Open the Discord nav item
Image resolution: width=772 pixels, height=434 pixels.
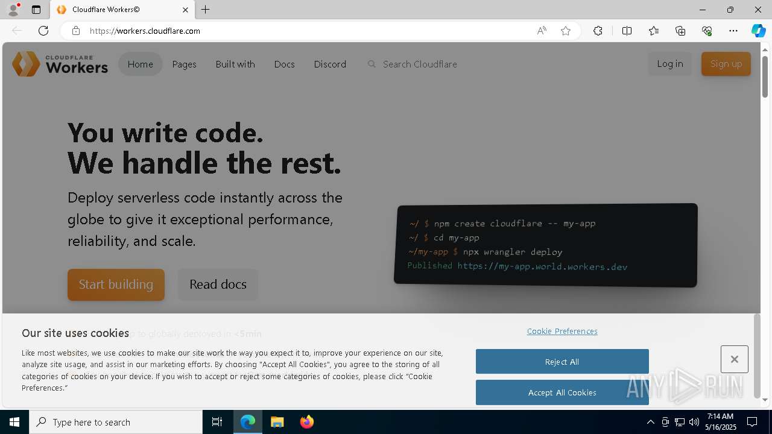pyautogui.click(x=330, y=64)
